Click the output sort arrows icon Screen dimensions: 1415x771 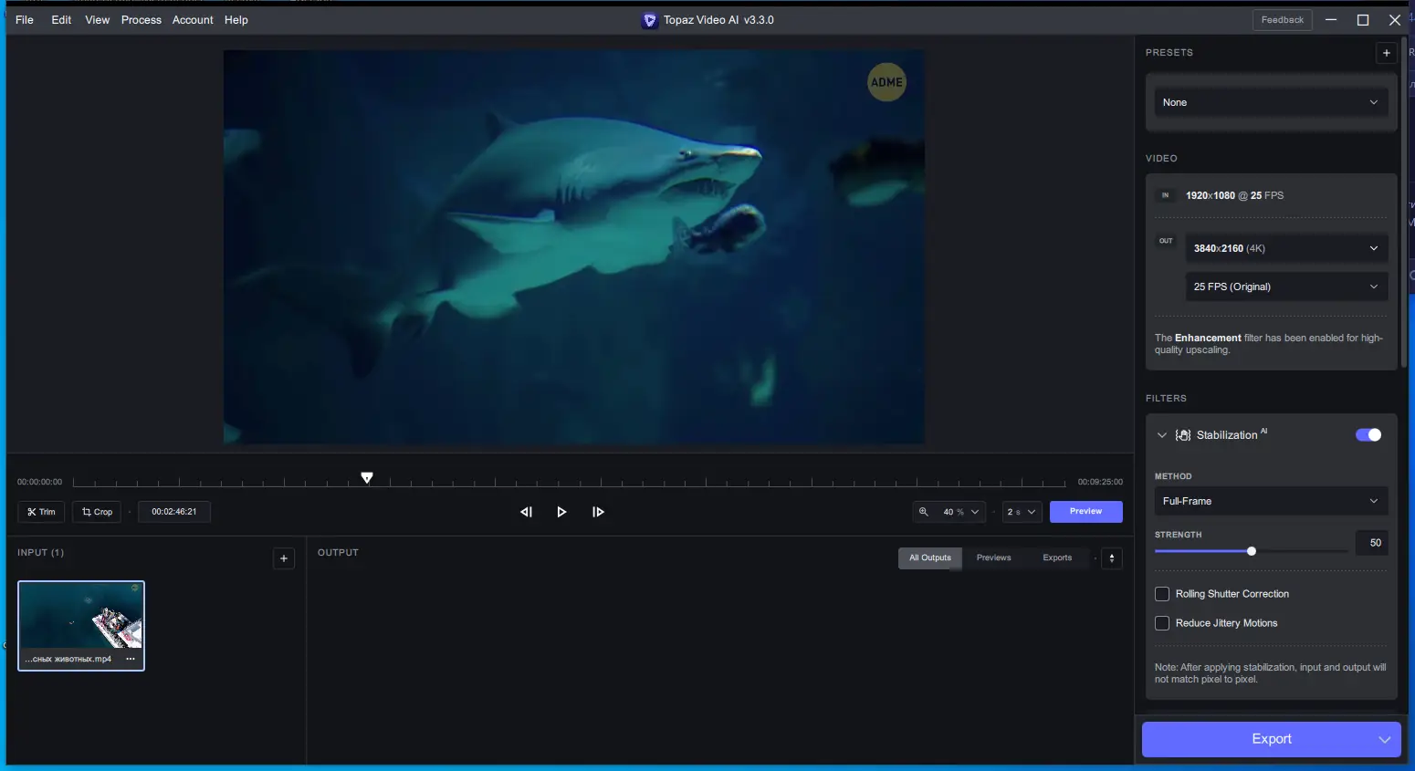click(x=1111, y=558)
